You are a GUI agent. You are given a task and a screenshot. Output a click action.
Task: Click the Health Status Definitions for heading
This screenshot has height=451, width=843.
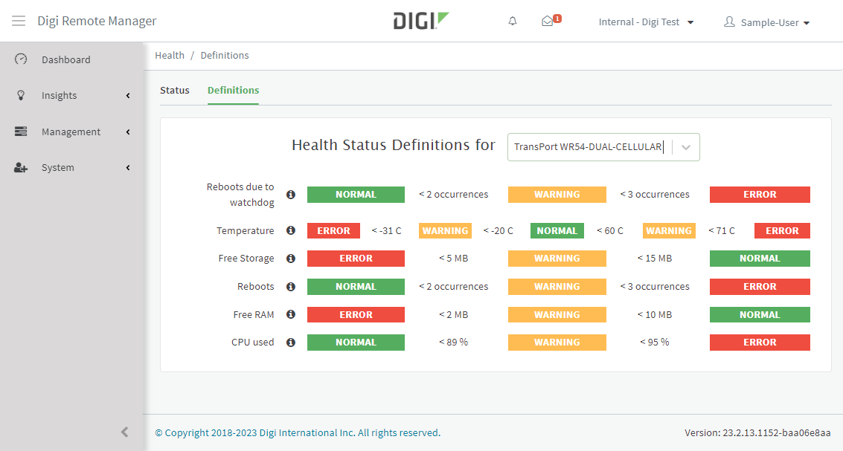coord(394,145)
